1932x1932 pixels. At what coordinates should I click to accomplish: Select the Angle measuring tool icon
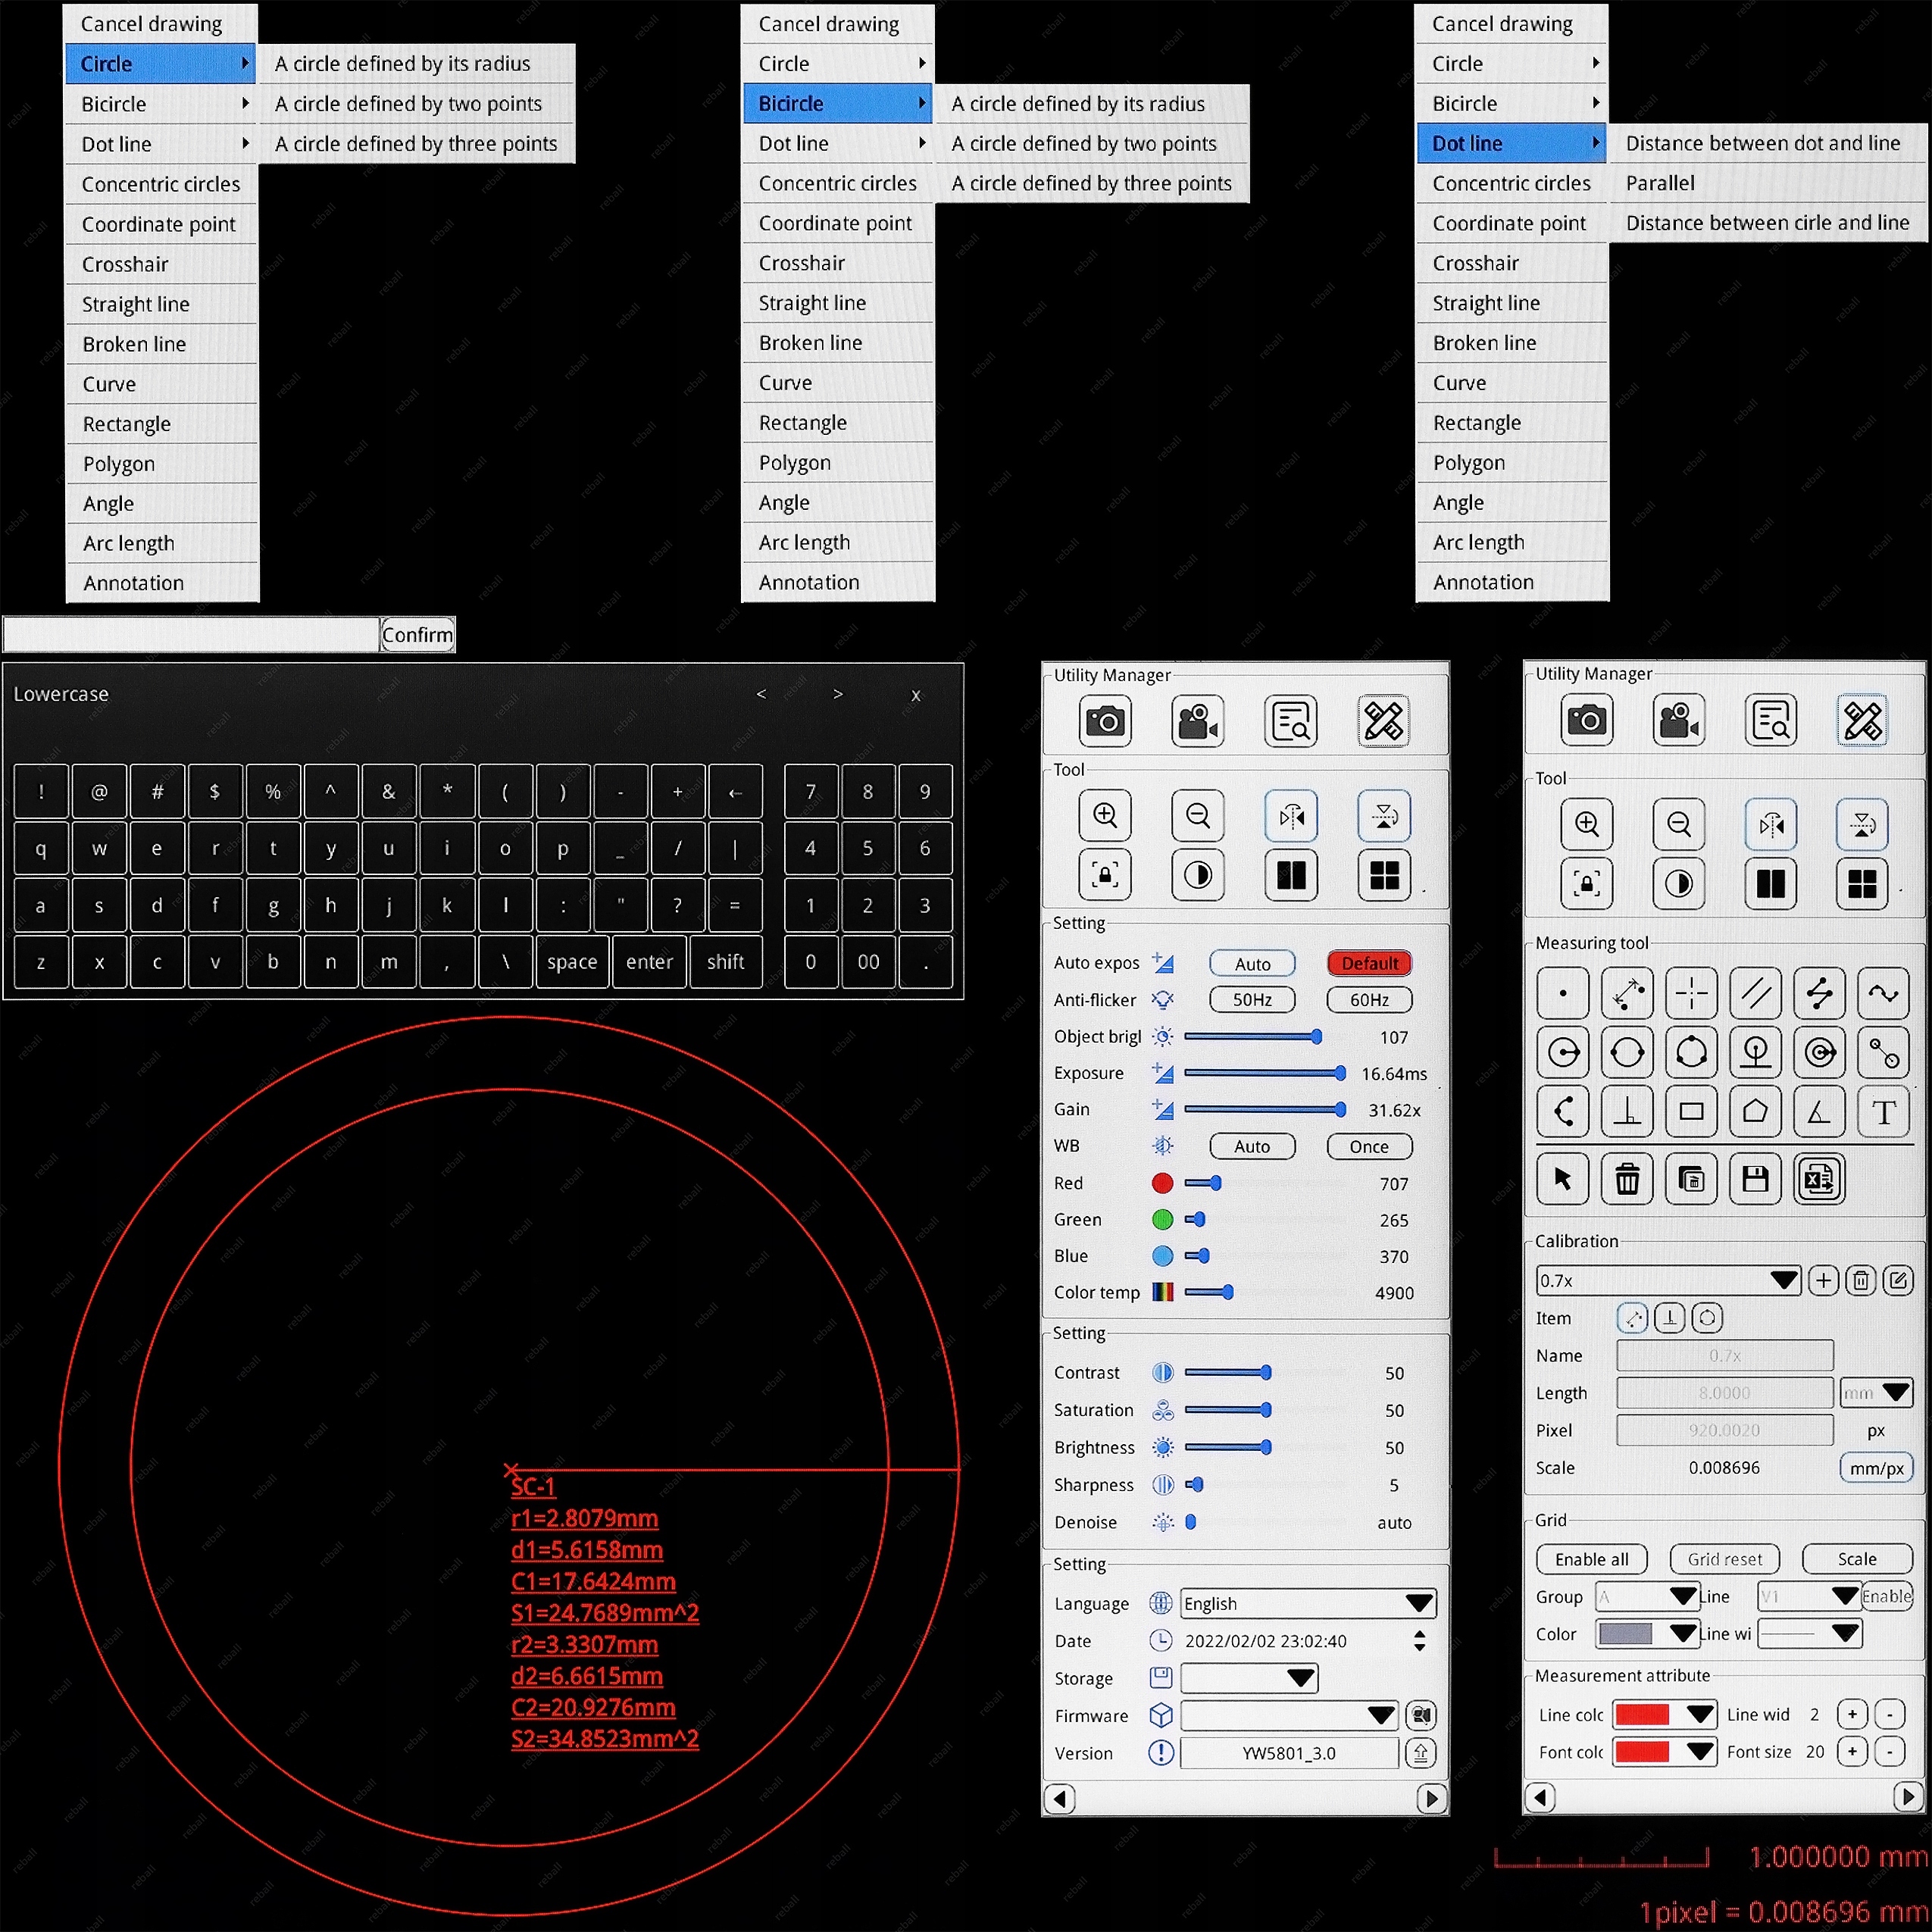(x=1818, y=1112)
